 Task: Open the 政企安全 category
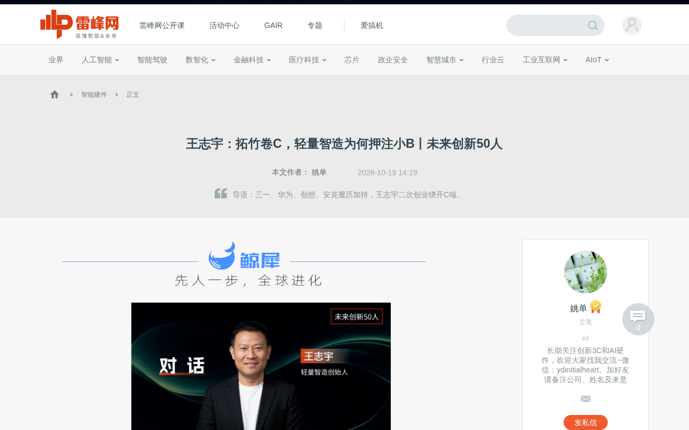tap(393, 60)
